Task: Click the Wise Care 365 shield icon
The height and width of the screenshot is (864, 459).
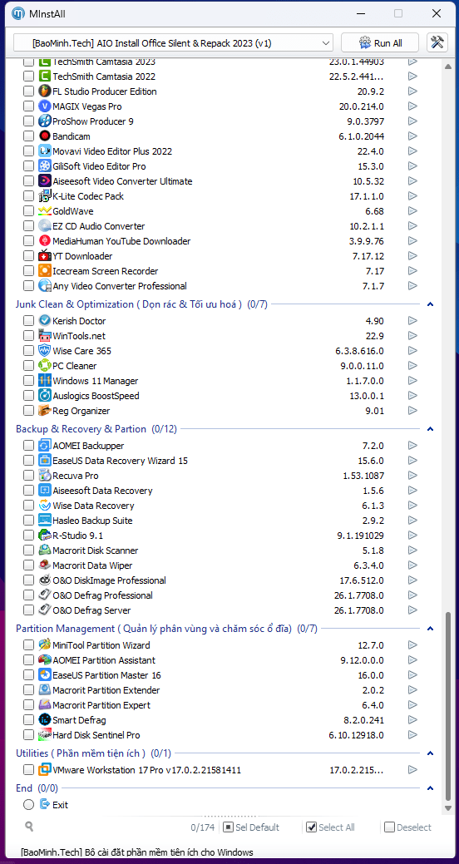Action: click(45, 351)
